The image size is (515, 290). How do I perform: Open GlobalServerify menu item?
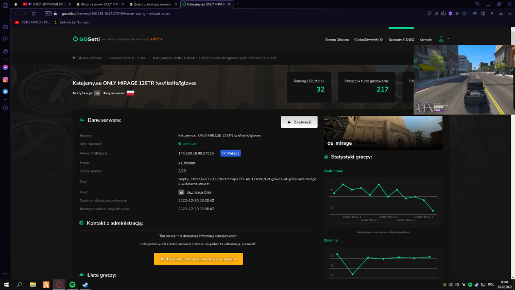368,40
